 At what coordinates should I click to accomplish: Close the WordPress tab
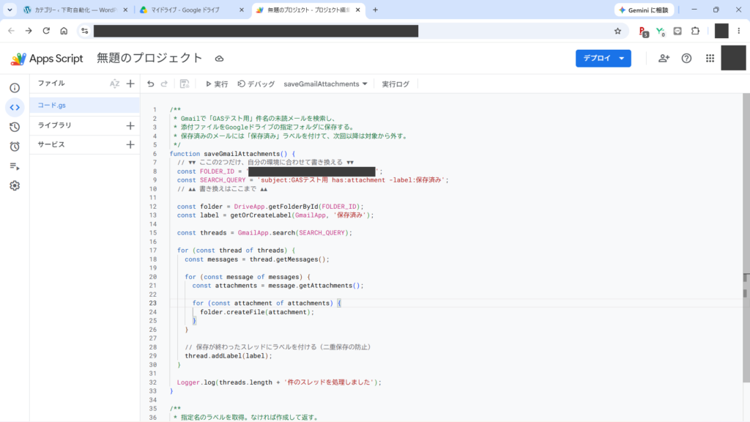coord(125,10)
